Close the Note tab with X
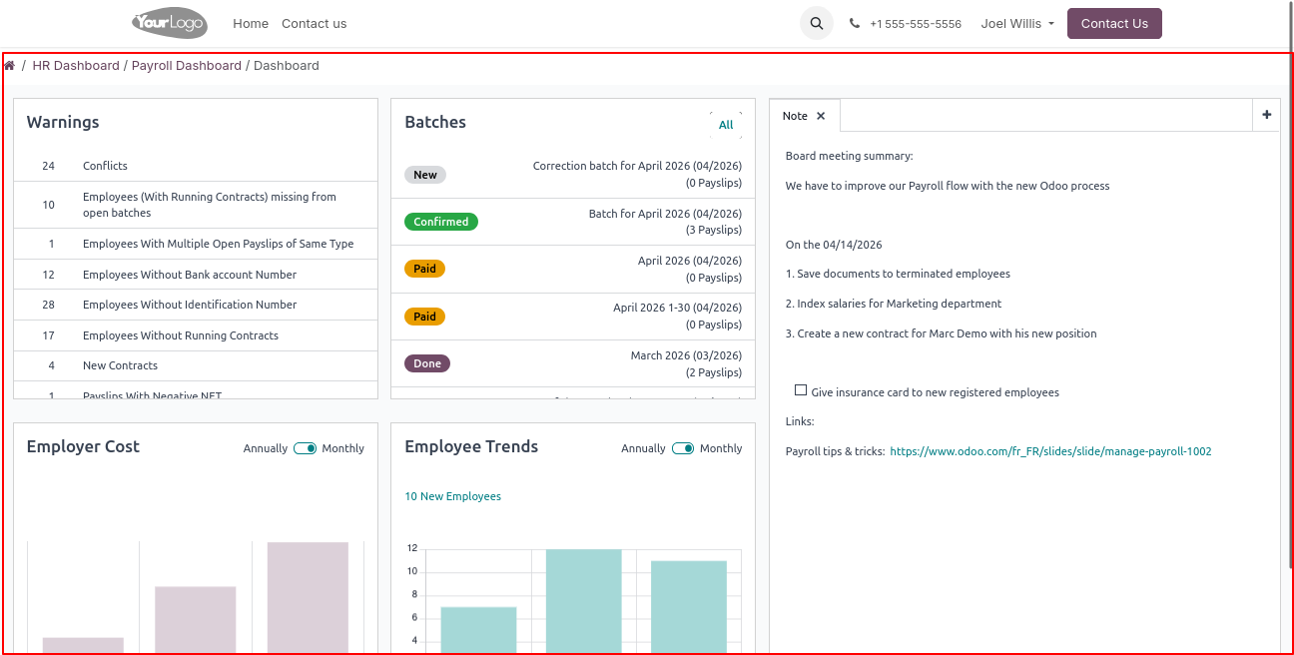Image resolution: width=1294 pixels, height=655 pixels. click(x=821, y=116)
